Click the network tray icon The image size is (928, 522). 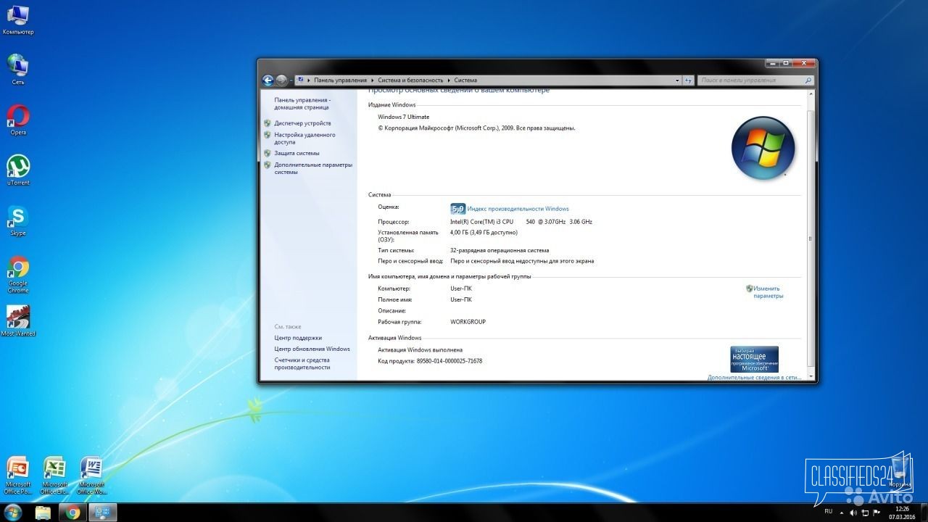[864, 513]
